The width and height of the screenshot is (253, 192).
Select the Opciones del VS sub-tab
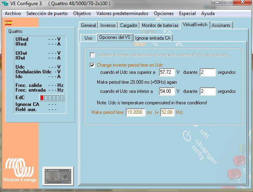[115, 37]
